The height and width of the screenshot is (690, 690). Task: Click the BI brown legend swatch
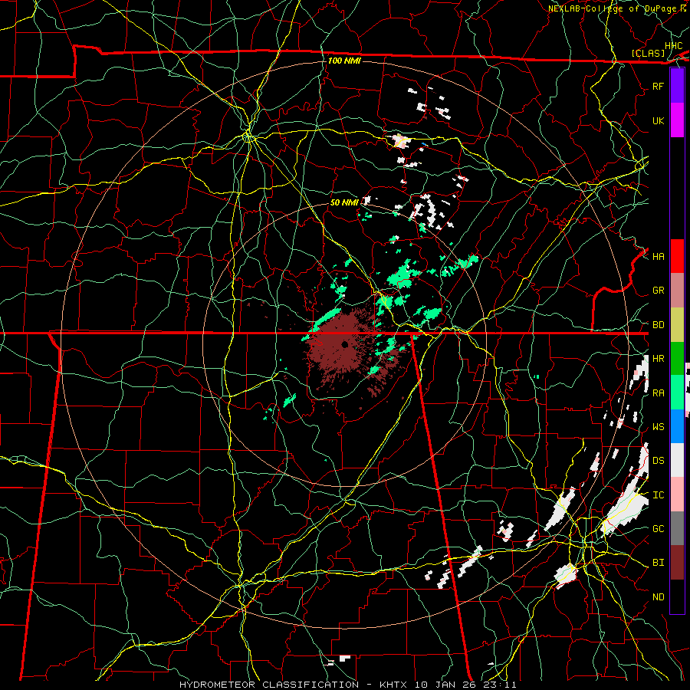pos(677,563)
